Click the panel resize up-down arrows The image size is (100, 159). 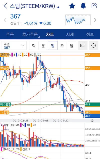(x=92, y=121)
